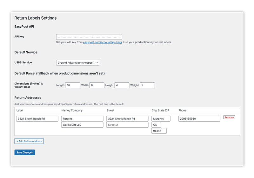Click the Dimensions (inches) & Weight label
Image resolution: width=254 pixels, height=178 pixels.
coord(29,85)
